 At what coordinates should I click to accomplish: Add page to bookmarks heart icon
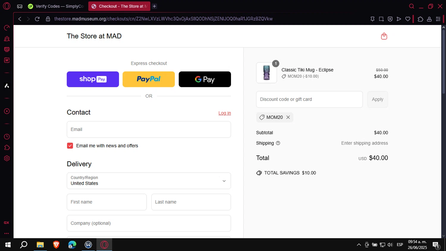[408, 19]
